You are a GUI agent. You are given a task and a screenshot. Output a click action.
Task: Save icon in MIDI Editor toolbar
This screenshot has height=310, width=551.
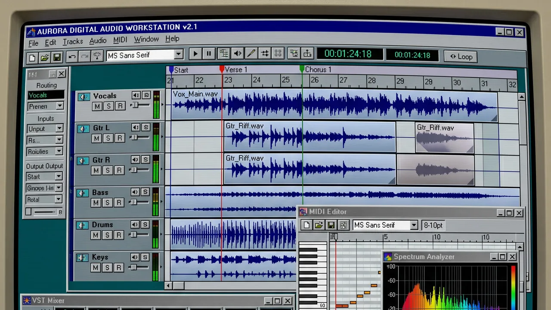coord(331,225)
